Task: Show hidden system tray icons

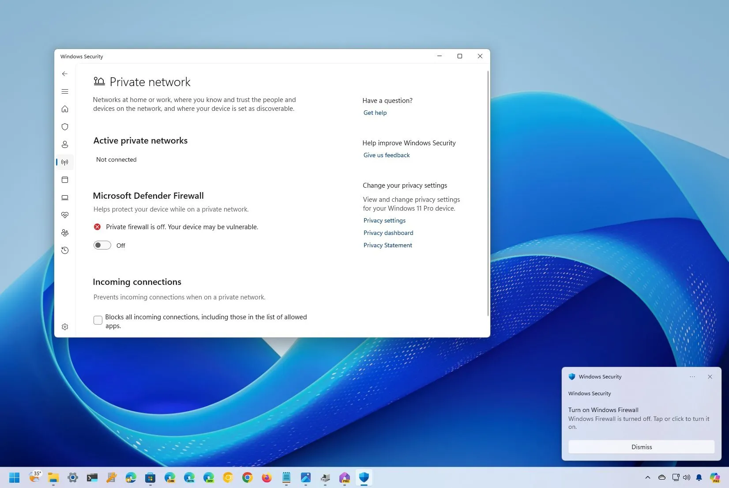Action: (x=648, y=477)
